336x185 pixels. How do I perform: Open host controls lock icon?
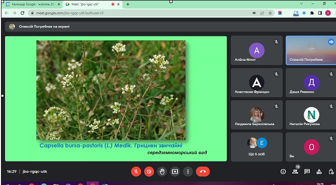tap(331, 172)
